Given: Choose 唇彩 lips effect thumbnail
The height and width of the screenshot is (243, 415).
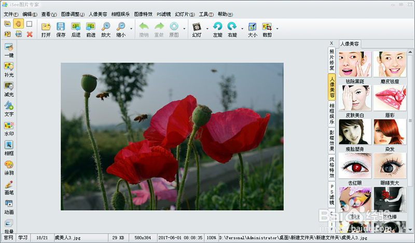Looking at the screenshot, I should [390, 98].
